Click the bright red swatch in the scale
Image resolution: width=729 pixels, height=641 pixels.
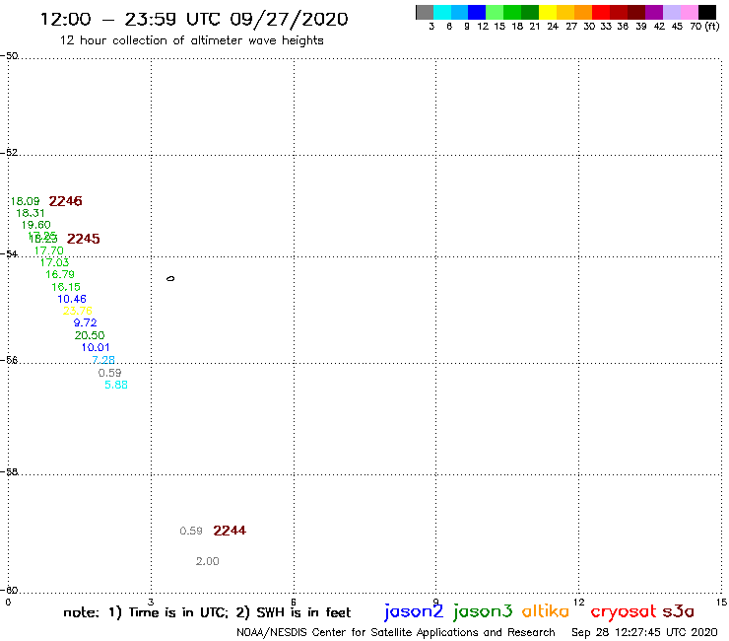click(x=601, y=12)
